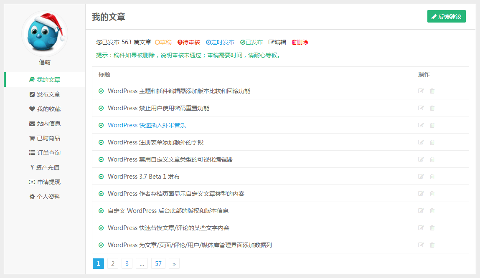Image resolution: width=480 pixels, height=278 pixels.
Task: Open 订单查询 order lookup
Action: click(x=45, y=153)
